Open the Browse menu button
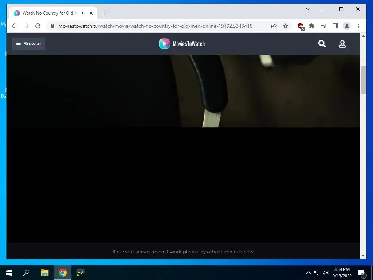373x280 pixels. click(28, 44)
